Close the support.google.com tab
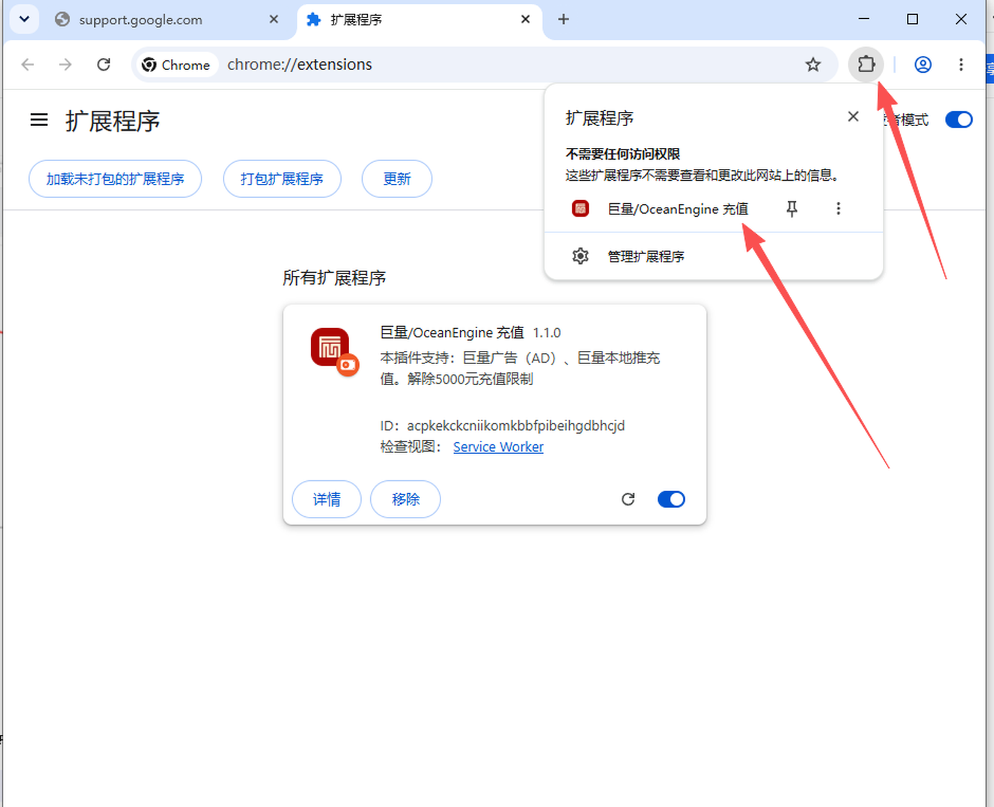Image resolution: width=994 pixels, height=807 pixels. [x=273, y=19]
